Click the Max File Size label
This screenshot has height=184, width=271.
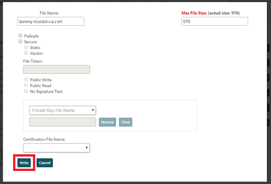pos(194,13)
